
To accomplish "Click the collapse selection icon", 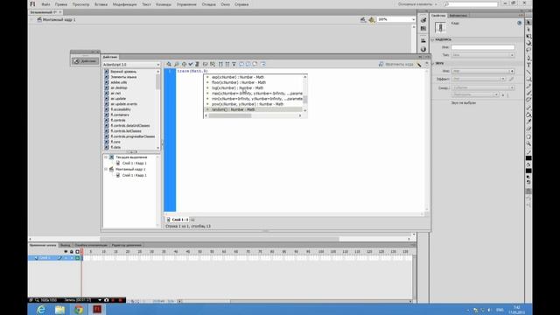I will 227,64.
